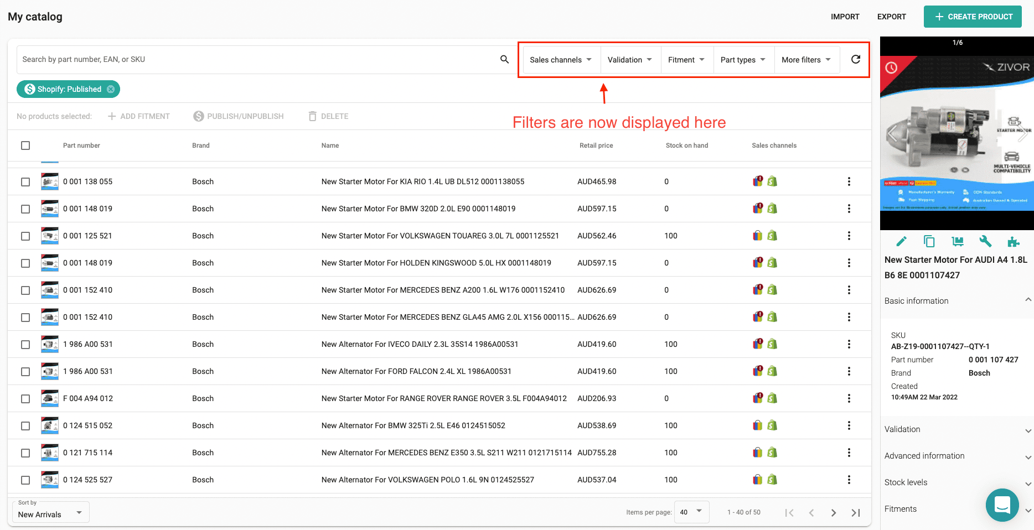This screenshot has height=530, width=1034.
Task: Open the Fitment filter dropdown
Action: pyautogui.click(x=687, y=60)
